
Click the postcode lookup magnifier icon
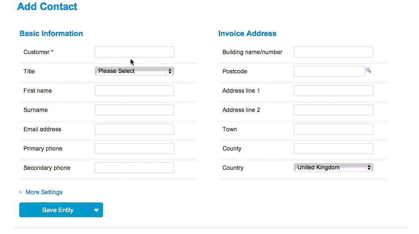(368, 70)
